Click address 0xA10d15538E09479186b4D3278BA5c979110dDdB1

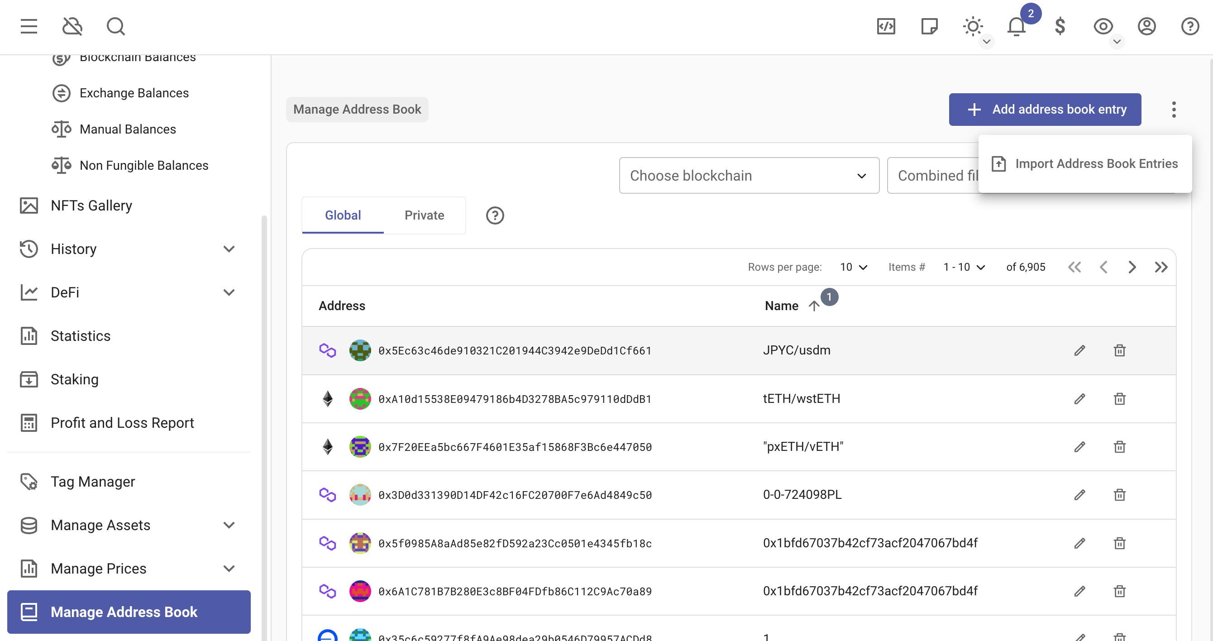coord(515,399)
